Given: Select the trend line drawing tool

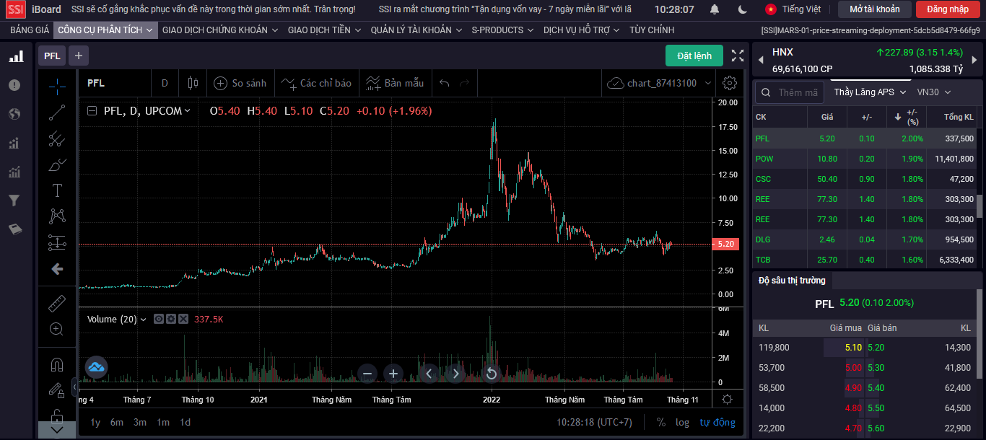Looking at the screenshot, I should pyautogui.click(x=57, y=113).
